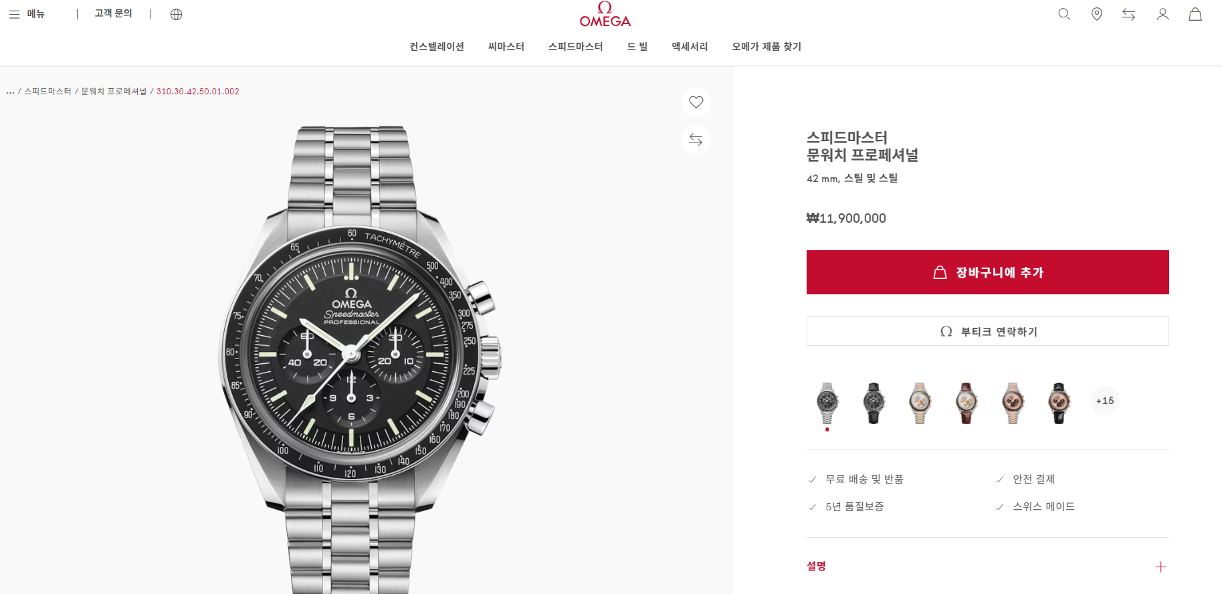
Task: Click the 장바구니에 추가 button
Action: tap(987, 272)
